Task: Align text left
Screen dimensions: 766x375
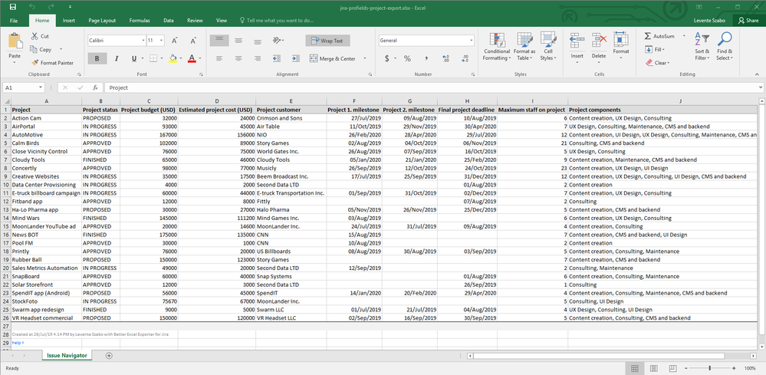Action: [x=219, y=58]
